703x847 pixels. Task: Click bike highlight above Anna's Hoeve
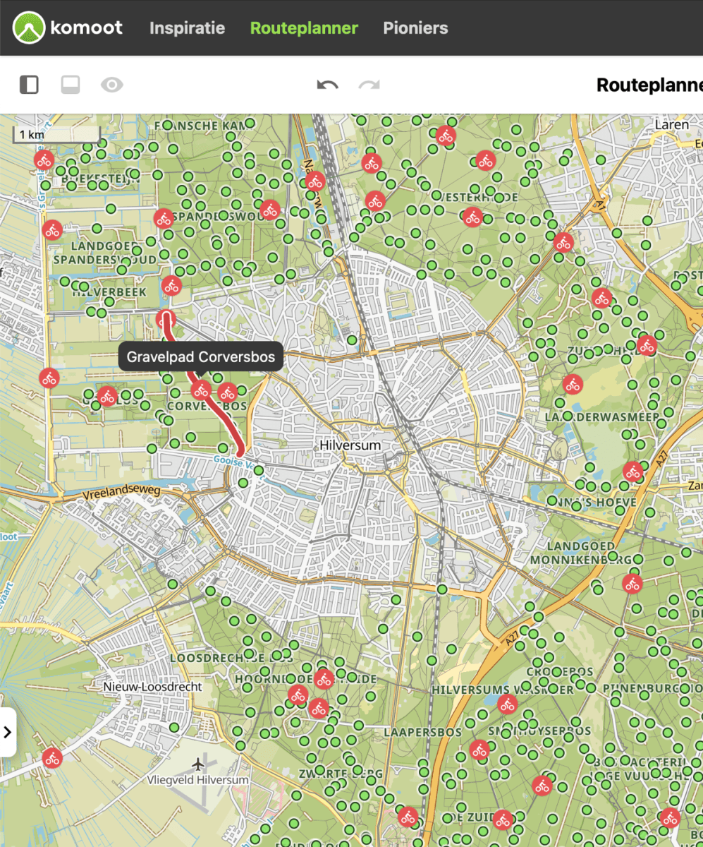(632, 471)
